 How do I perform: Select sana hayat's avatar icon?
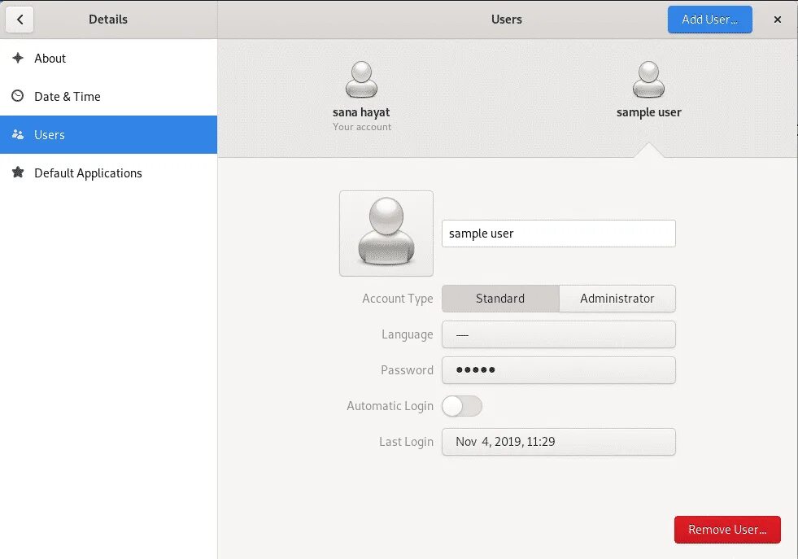point(361,80)
